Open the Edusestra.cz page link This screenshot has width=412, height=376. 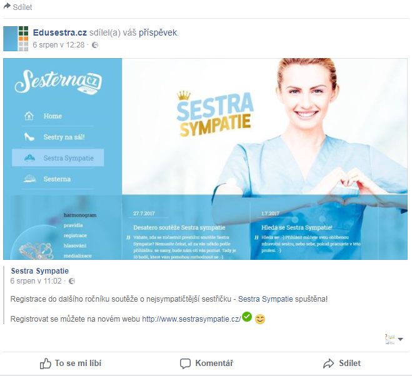(59, 32)
